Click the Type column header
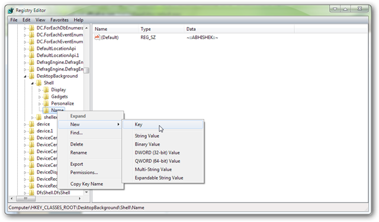 [161, 29]
